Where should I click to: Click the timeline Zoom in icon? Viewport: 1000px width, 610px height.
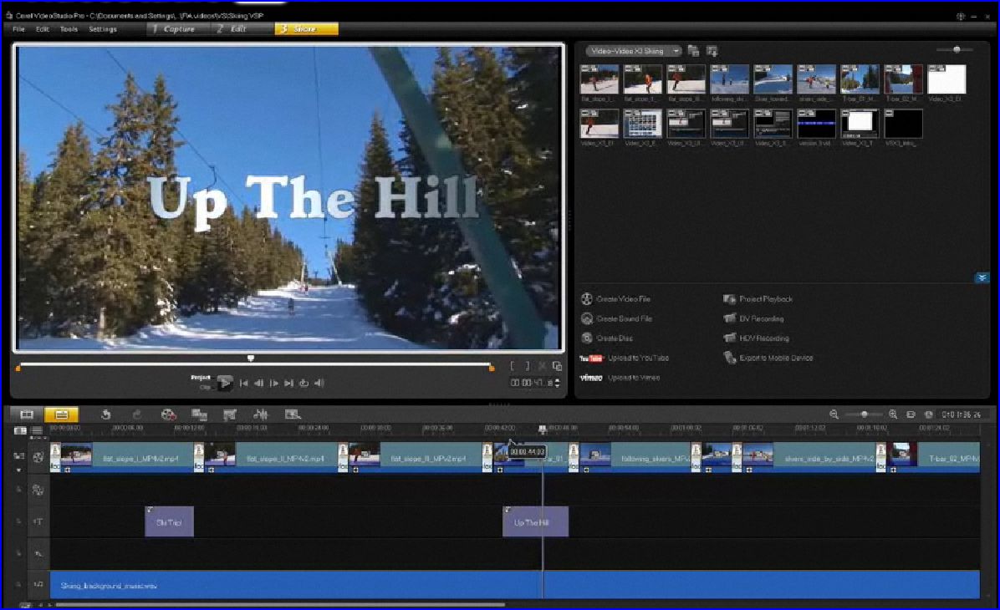tap(893, 415)
